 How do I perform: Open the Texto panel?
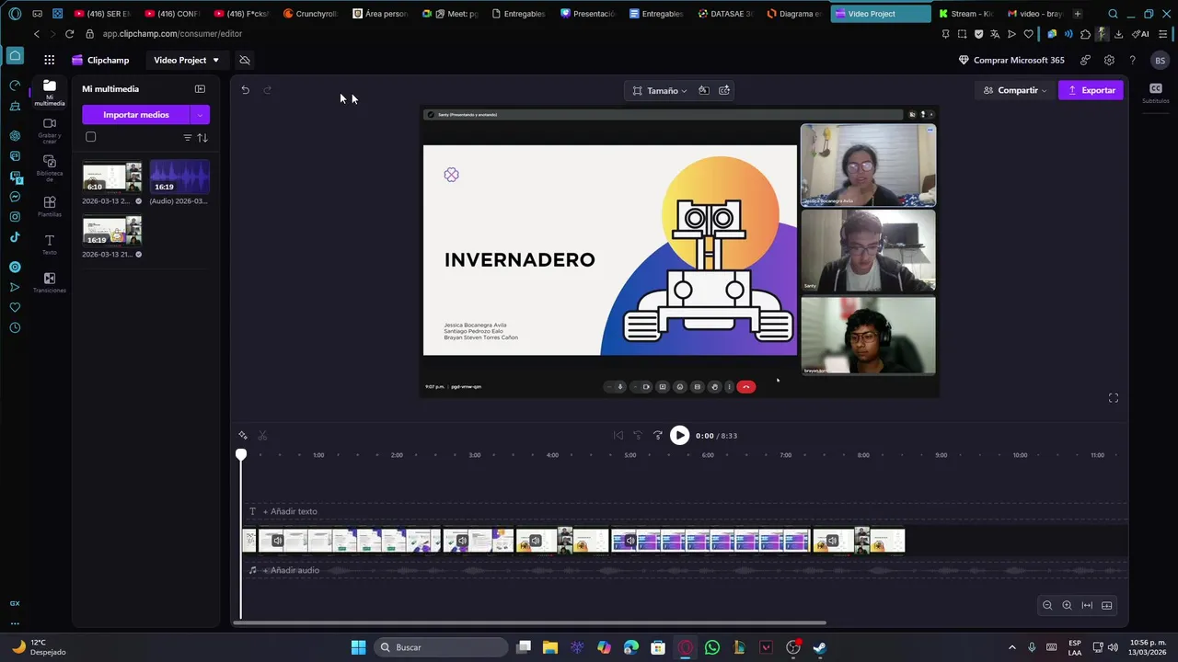(50, 245)
